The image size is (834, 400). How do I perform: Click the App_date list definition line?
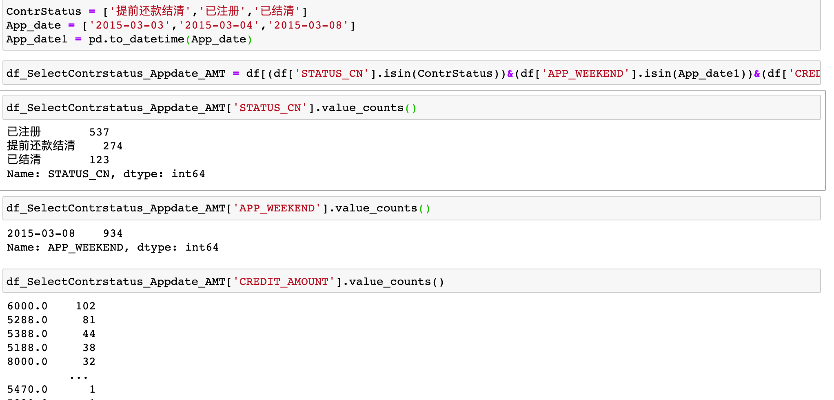[x=181, y=25]
